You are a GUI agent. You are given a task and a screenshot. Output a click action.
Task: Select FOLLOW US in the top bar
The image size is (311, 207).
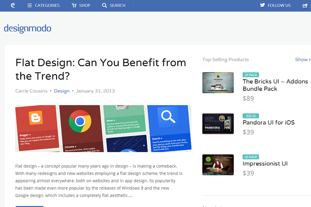pos(279,5)
